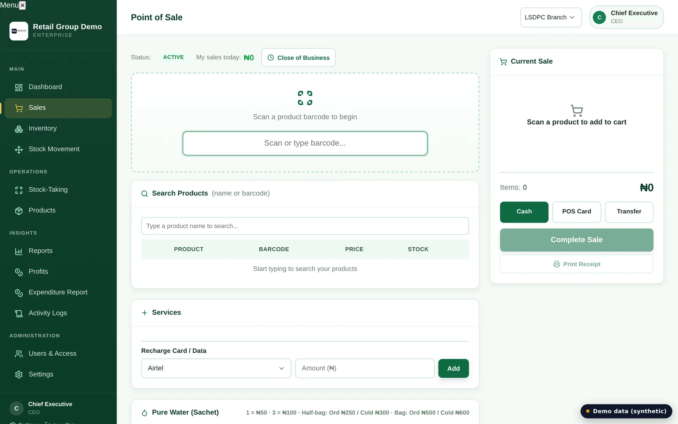Click the Products package icon
The height and width of the screenshot is (424, 678).
coord(19,211)
